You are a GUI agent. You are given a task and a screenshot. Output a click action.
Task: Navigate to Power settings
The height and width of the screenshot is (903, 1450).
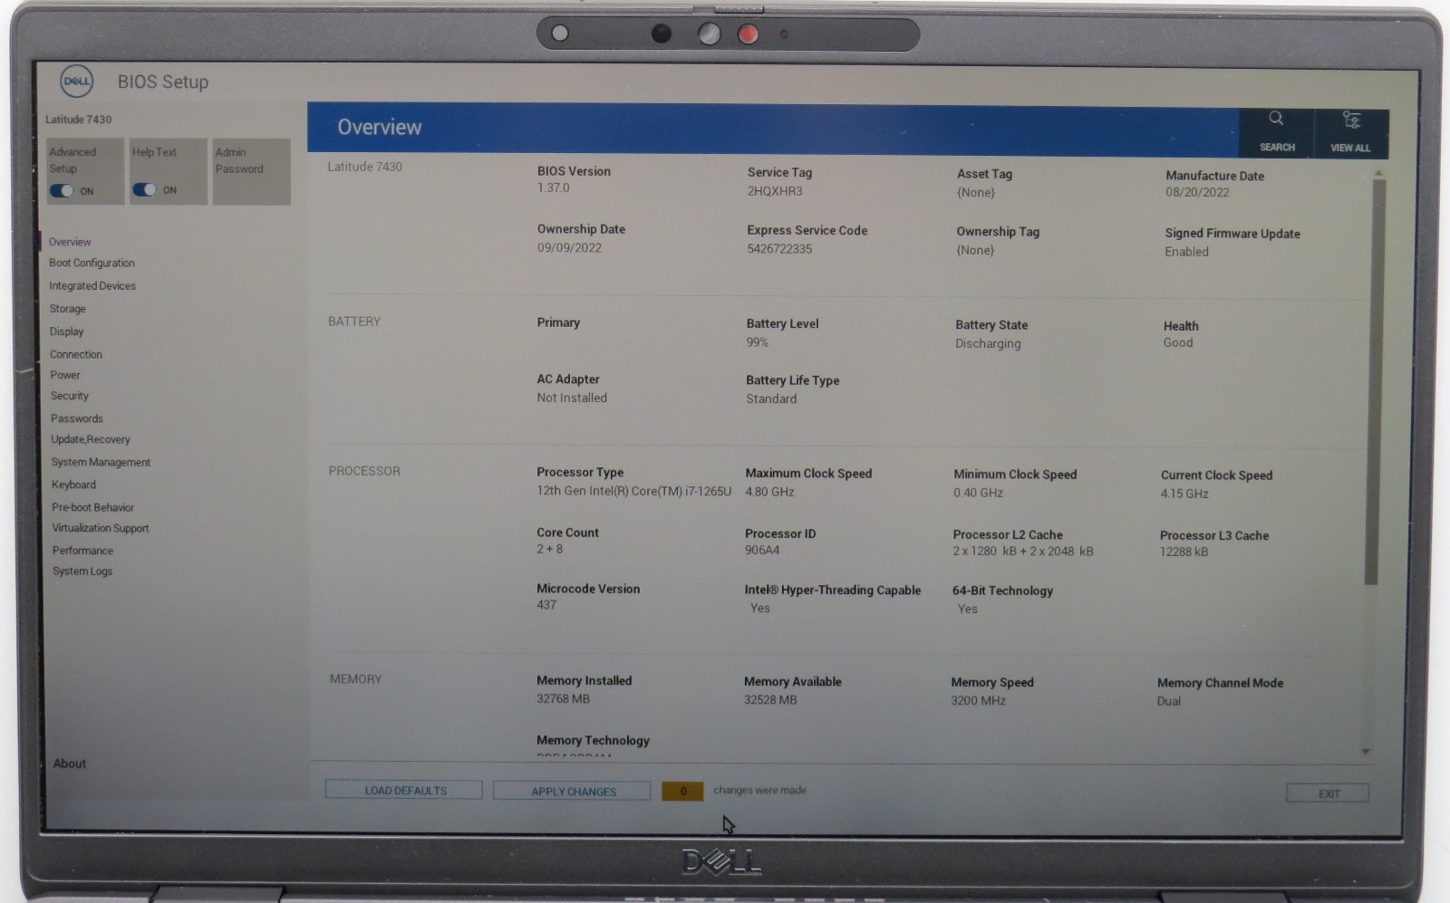[x=65, y=375]
